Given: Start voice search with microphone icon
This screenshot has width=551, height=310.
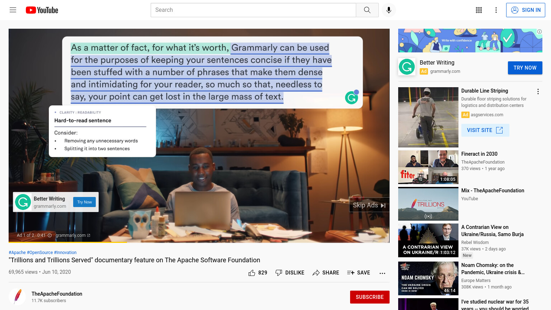Looking at the screenshot, I should pos(389,10).
